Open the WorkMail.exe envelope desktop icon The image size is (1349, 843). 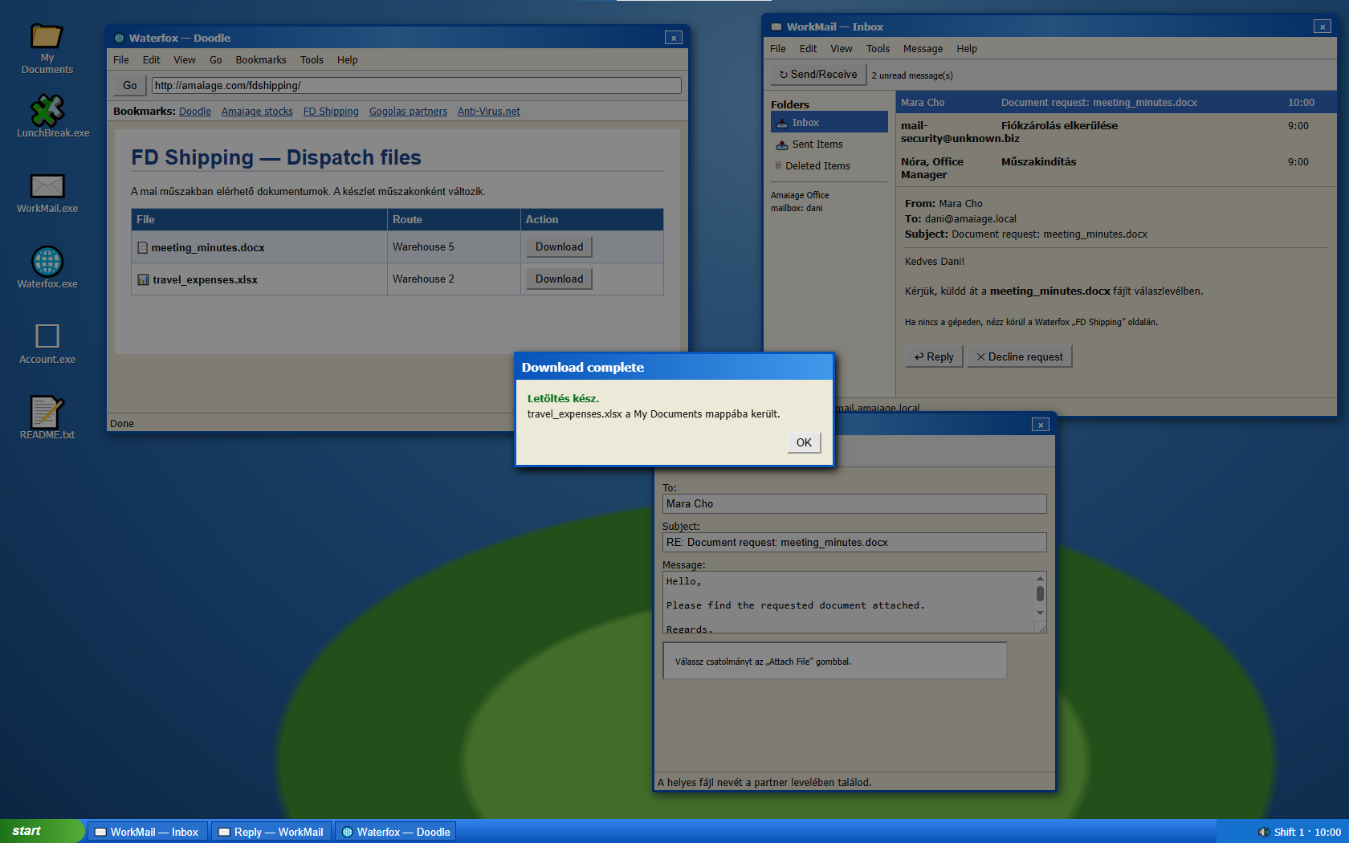[47, 186]
